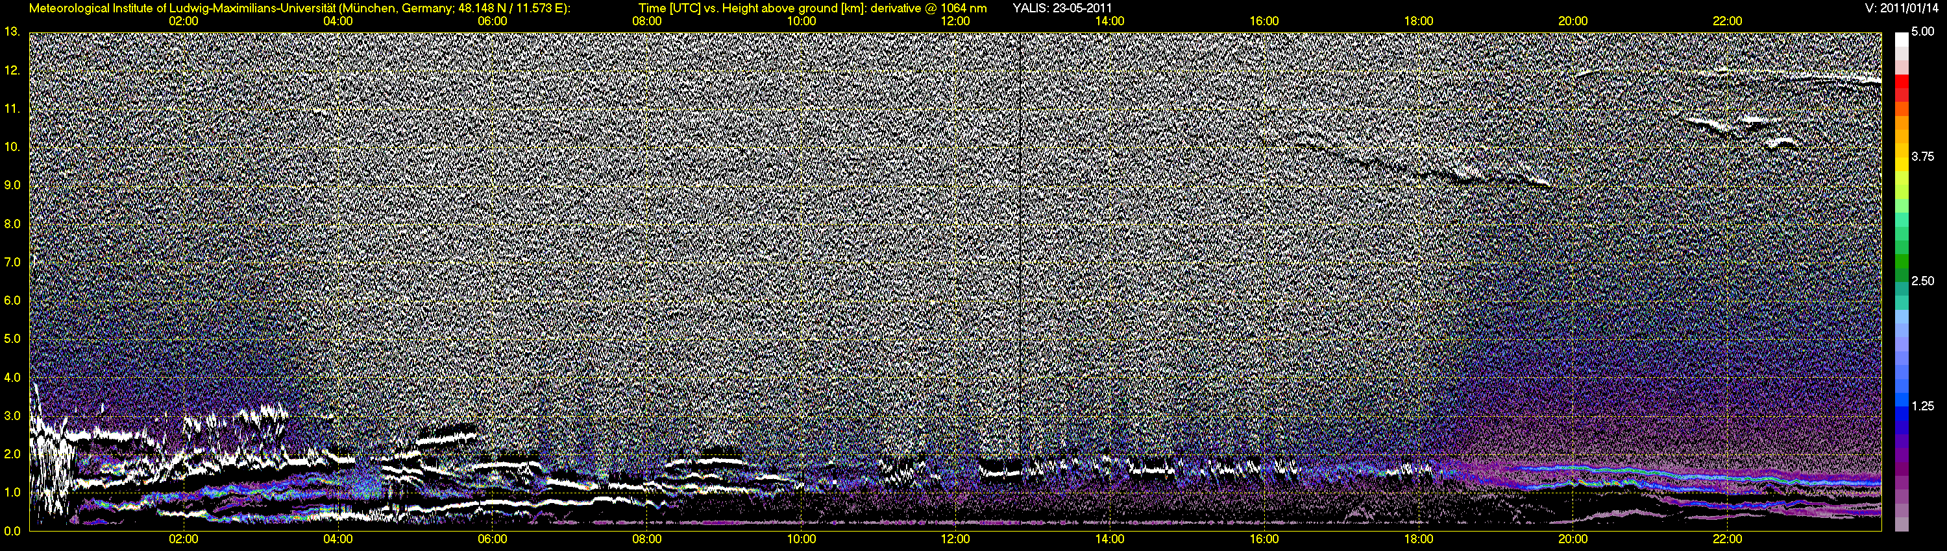Click the 08:00 label on the top time axis

coord(647,21)
